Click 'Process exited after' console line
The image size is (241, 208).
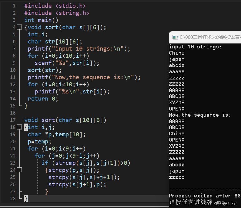(205, 196)
